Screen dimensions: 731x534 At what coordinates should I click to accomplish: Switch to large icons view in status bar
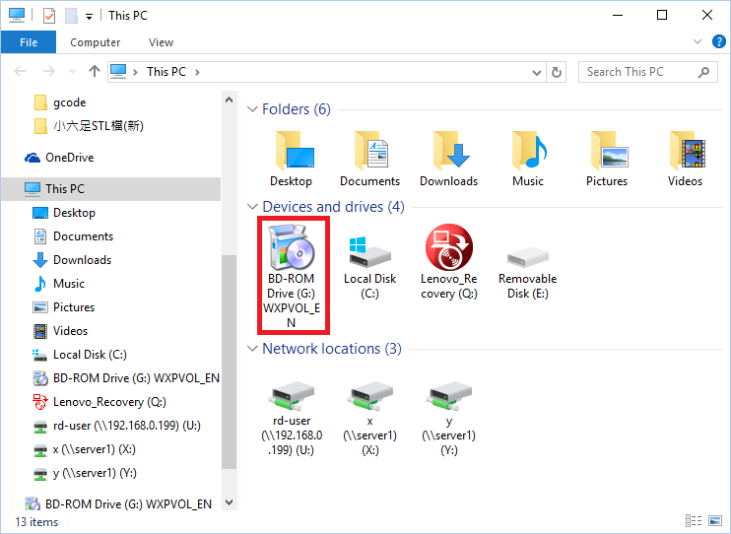[x=715, y=522]
